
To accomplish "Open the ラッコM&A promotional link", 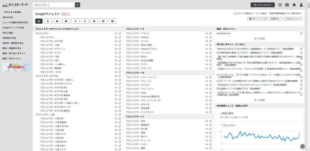I will 270,14.
